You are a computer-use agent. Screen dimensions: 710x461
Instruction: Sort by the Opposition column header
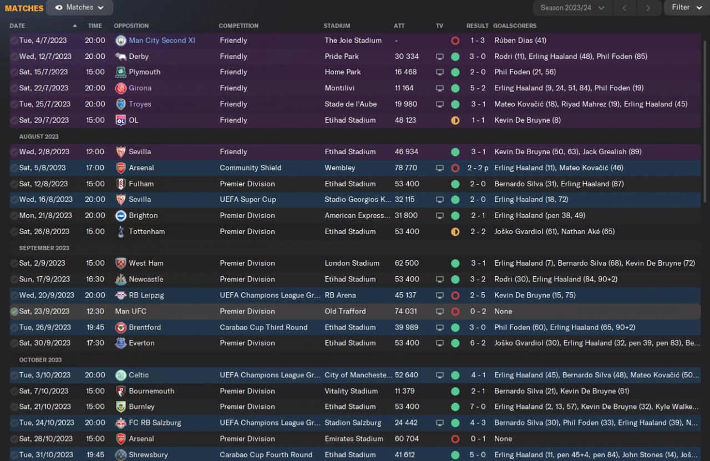(x=131, y=26)
